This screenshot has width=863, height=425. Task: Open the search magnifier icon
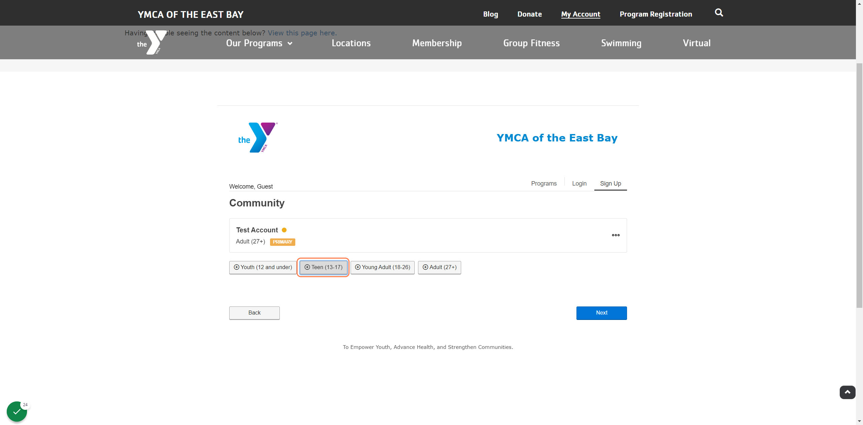[719, 13]
